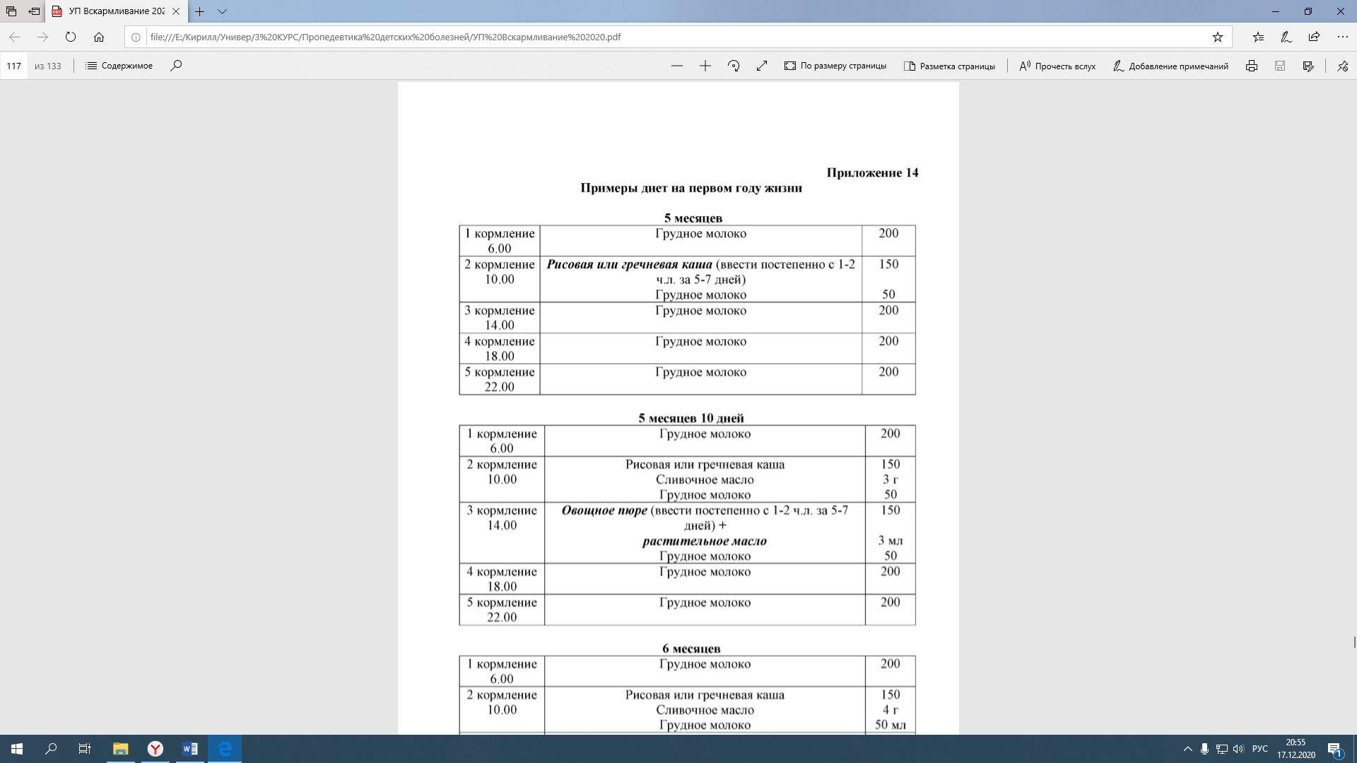1357x763 pixels.
Task: Click the microphone tray icon
Action: coord(1204,749)
